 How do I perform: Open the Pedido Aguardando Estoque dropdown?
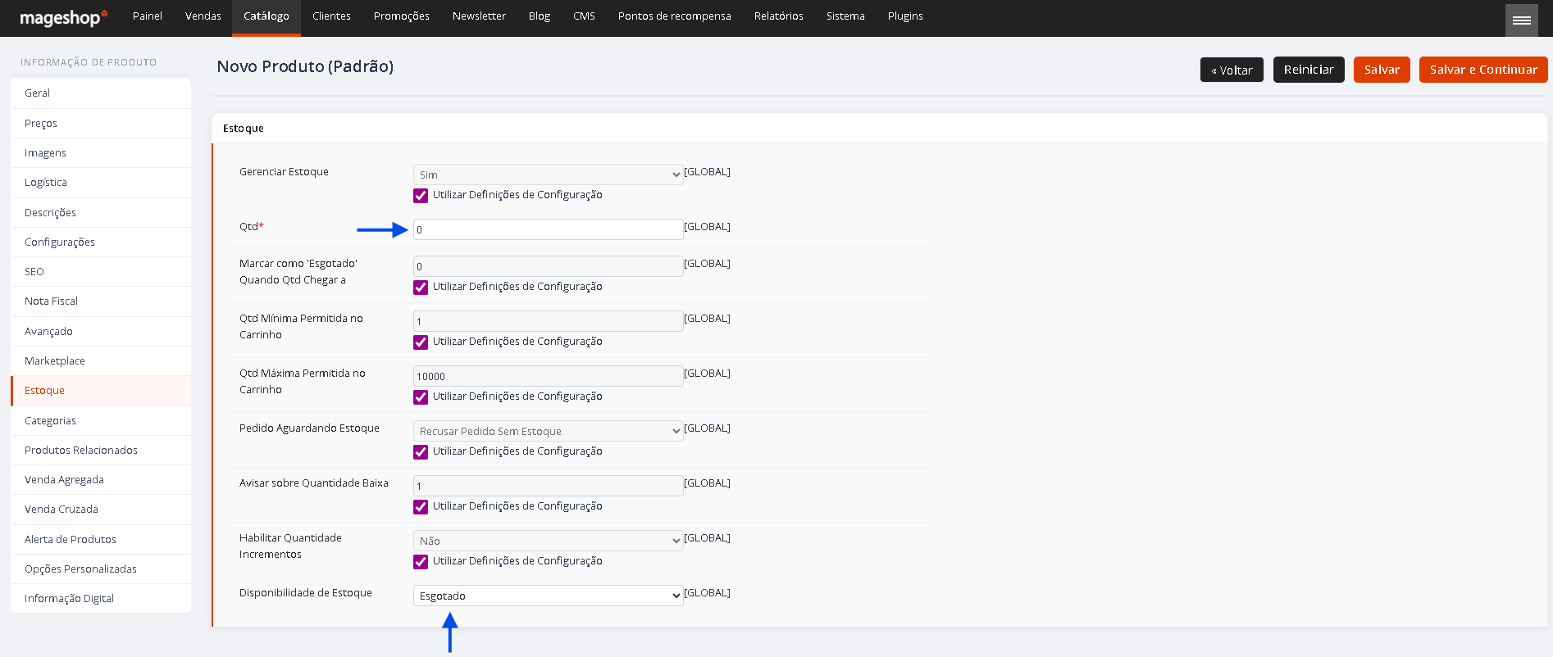pyautogui.click(x=548, y=431)
